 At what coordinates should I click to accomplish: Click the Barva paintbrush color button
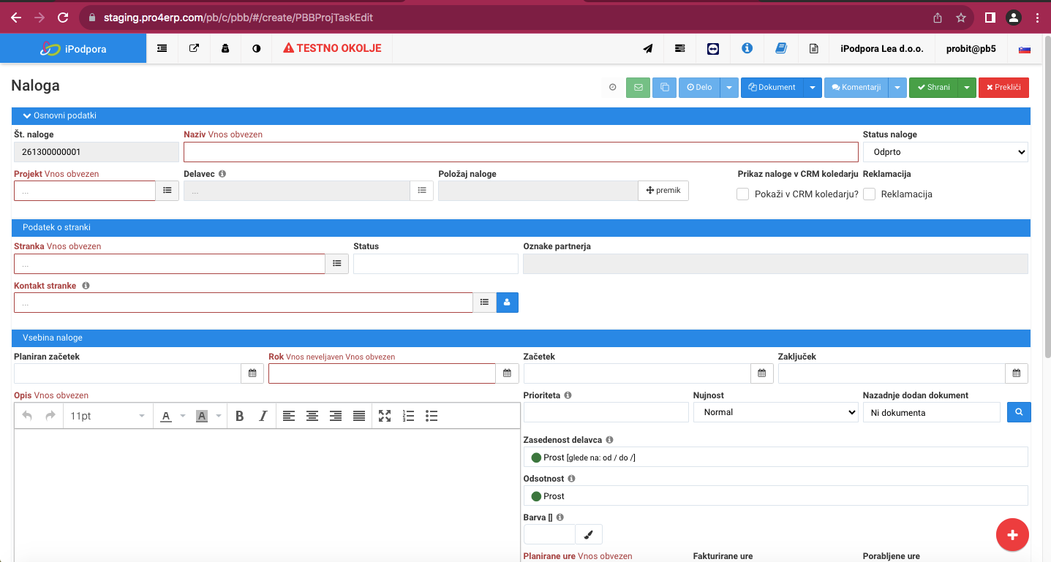(589, 534)
